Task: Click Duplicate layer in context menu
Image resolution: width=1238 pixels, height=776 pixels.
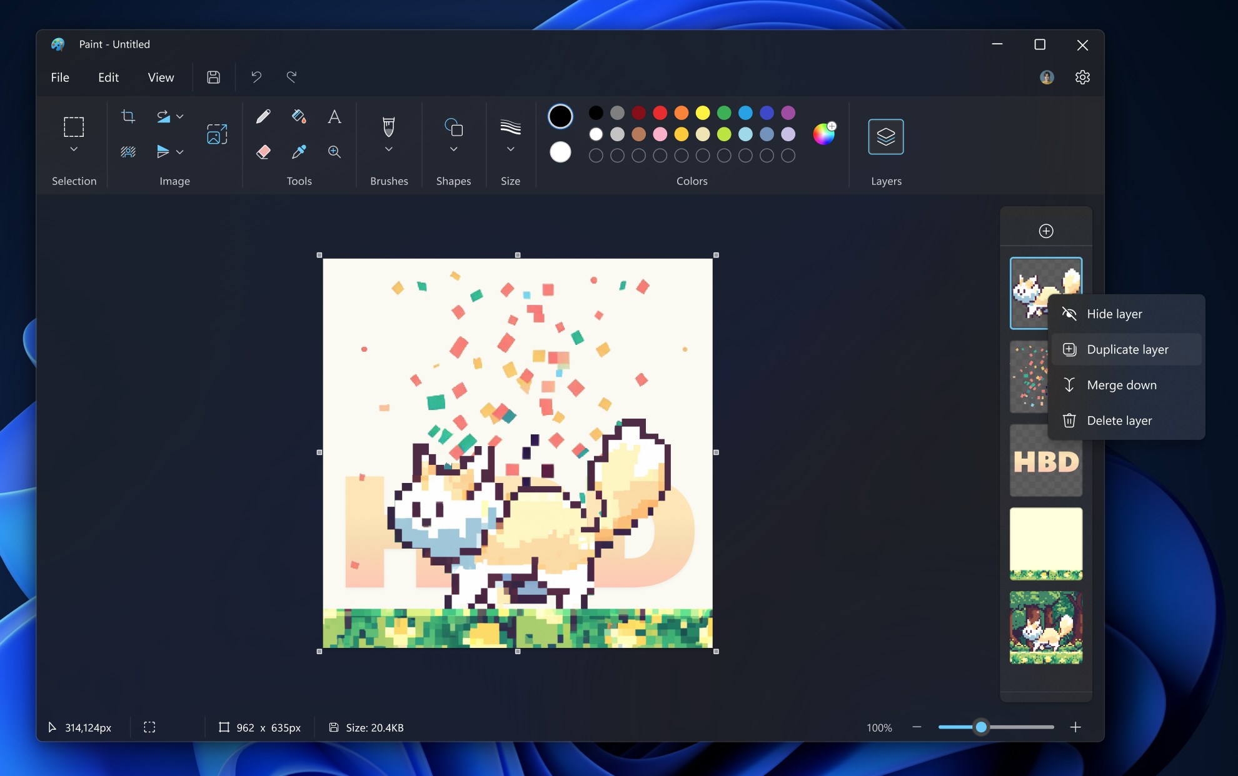Action: coord(1128,349)
